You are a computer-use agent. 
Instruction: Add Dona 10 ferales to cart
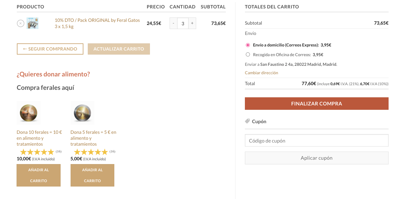[x=39, y=175]
